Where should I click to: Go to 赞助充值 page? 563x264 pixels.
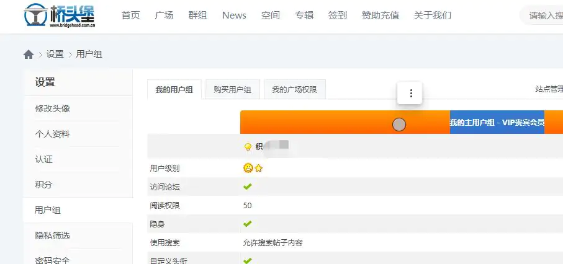[381, 15]
